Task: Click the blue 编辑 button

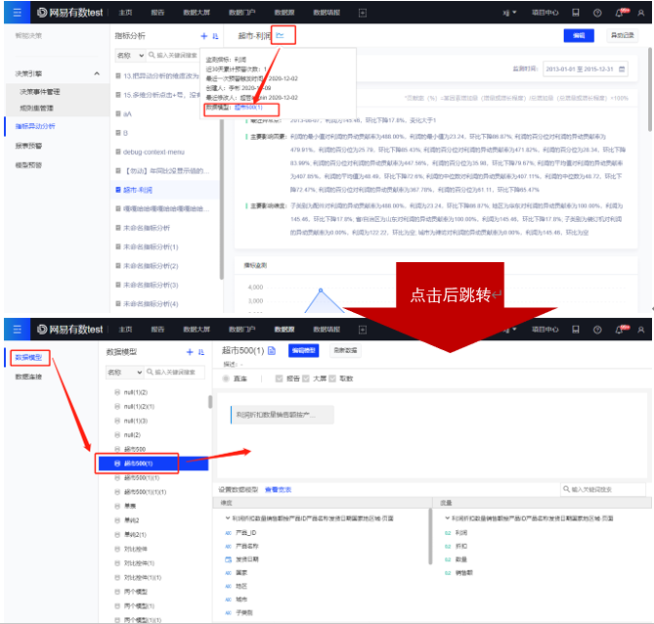Action: pyautogui.click(x=579, y=35)
